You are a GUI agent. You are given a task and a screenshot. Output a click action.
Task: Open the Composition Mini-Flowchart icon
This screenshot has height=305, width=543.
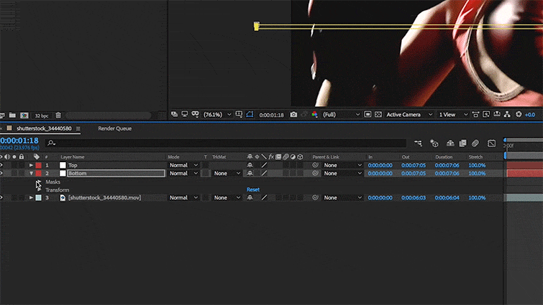point(418,144)
